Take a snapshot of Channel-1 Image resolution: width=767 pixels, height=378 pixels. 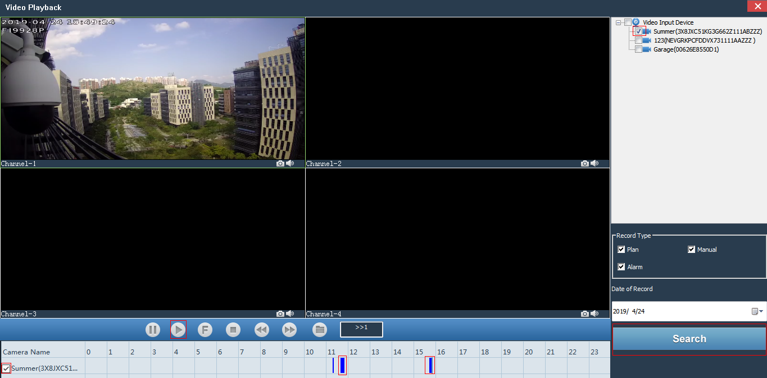[279, 163]
